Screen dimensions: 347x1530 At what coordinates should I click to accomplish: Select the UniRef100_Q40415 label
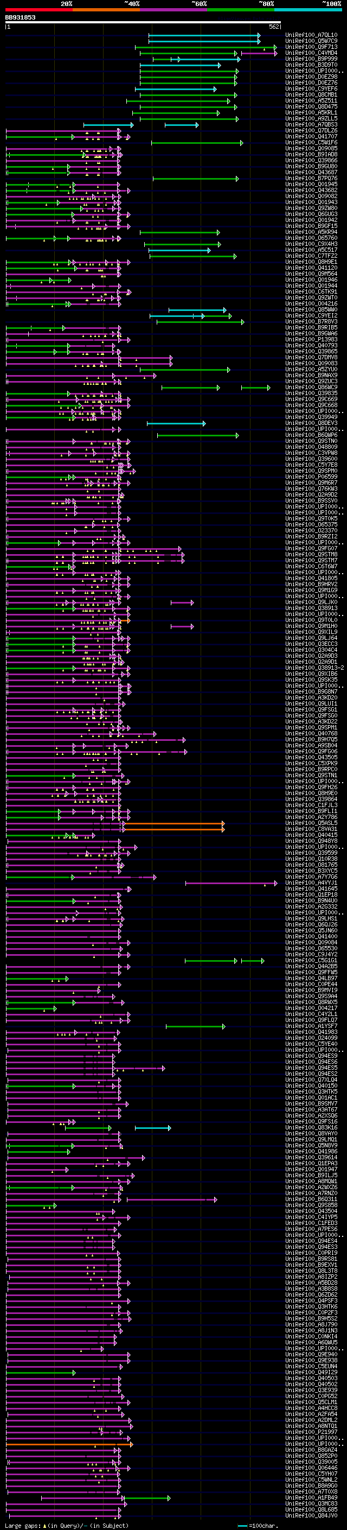[x=311, y=835]
